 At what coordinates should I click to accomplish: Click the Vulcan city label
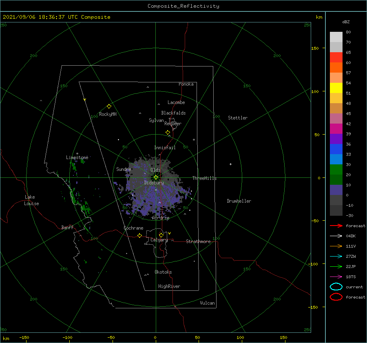pyautogui.click(x=208, y=303)
